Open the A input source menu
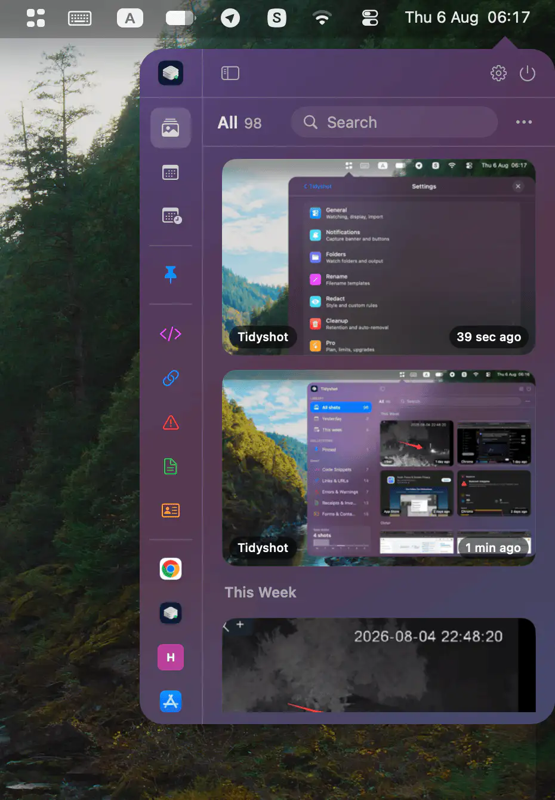The height and width of the screenshot is (800, 555). [130, 19]
